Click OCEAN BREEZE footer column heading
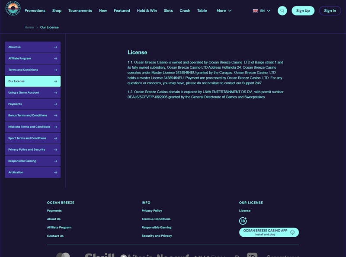This screenshot has width=346, height=257. [x=61, y=203]
